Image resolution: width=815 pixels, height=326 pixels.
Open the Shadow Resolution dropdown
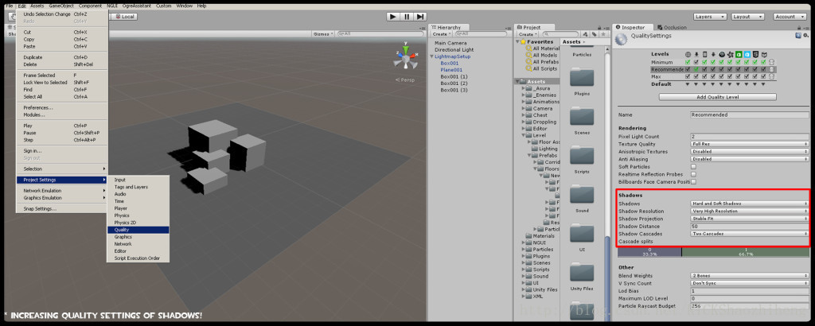click(750, 212)
